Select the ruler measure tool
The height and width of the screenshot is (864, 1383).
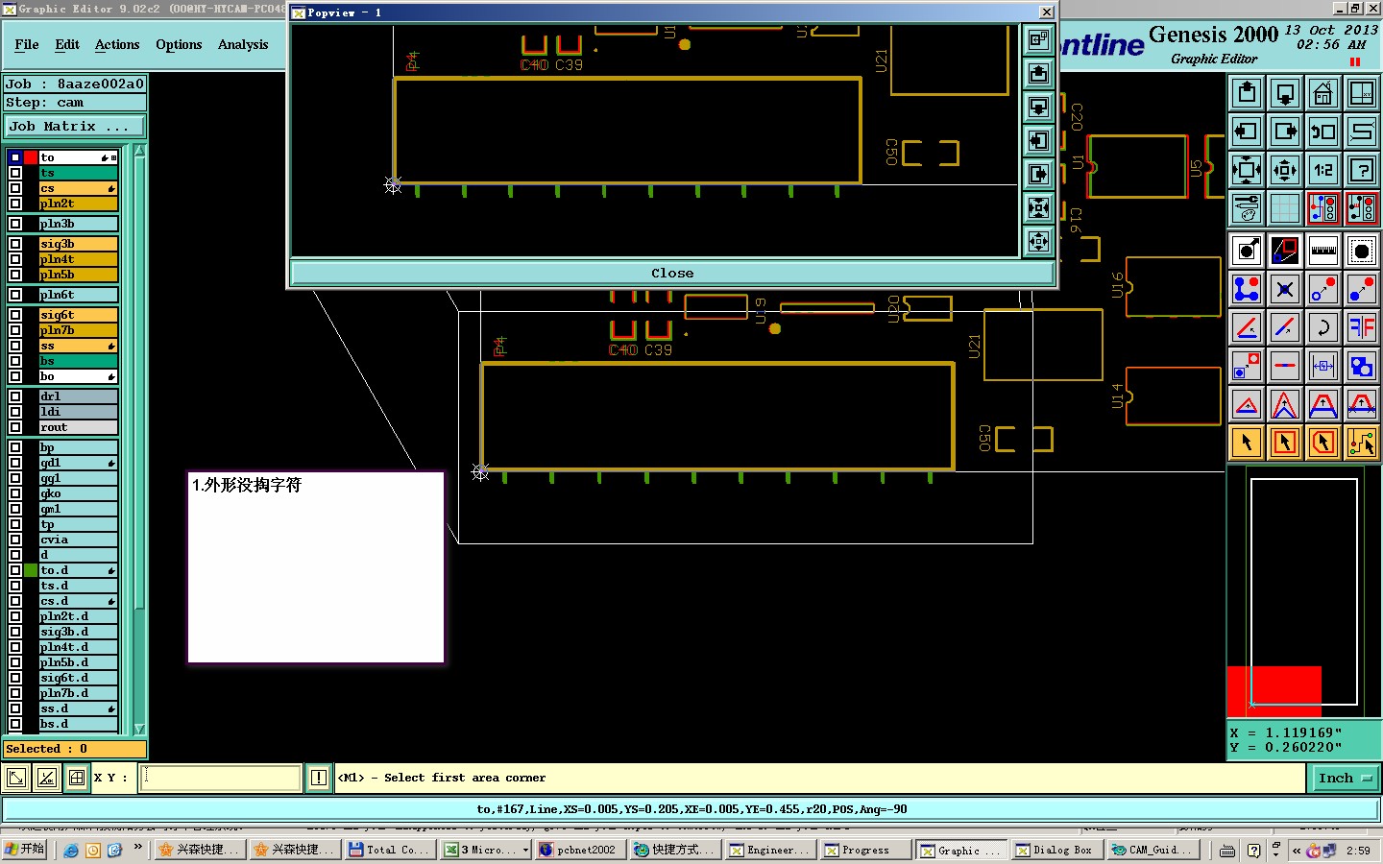click(1323, 251)
